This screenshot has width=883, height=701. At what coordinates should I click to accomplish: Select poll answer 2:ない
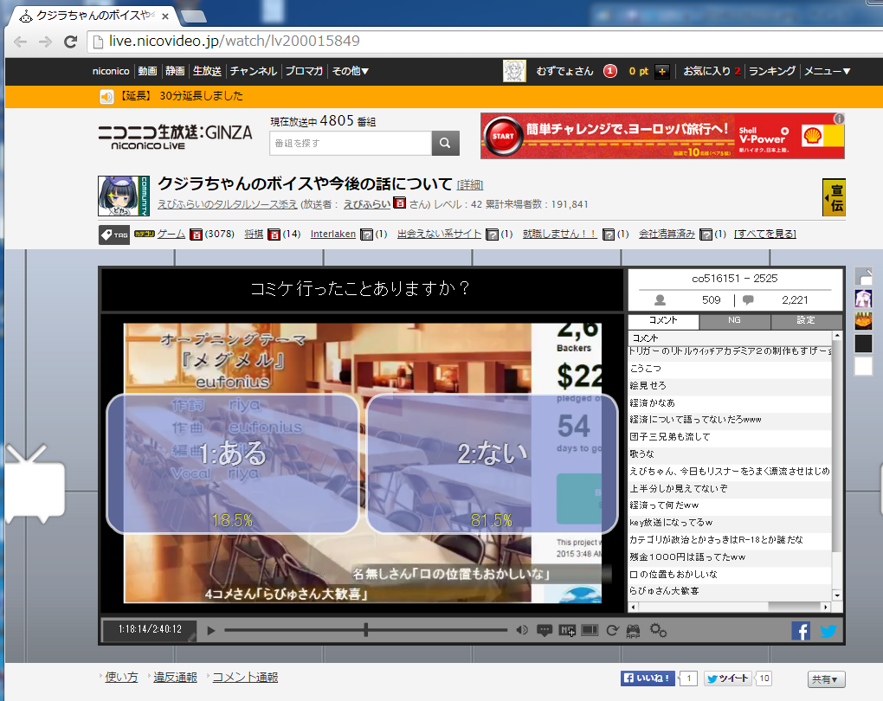point(492,463)
